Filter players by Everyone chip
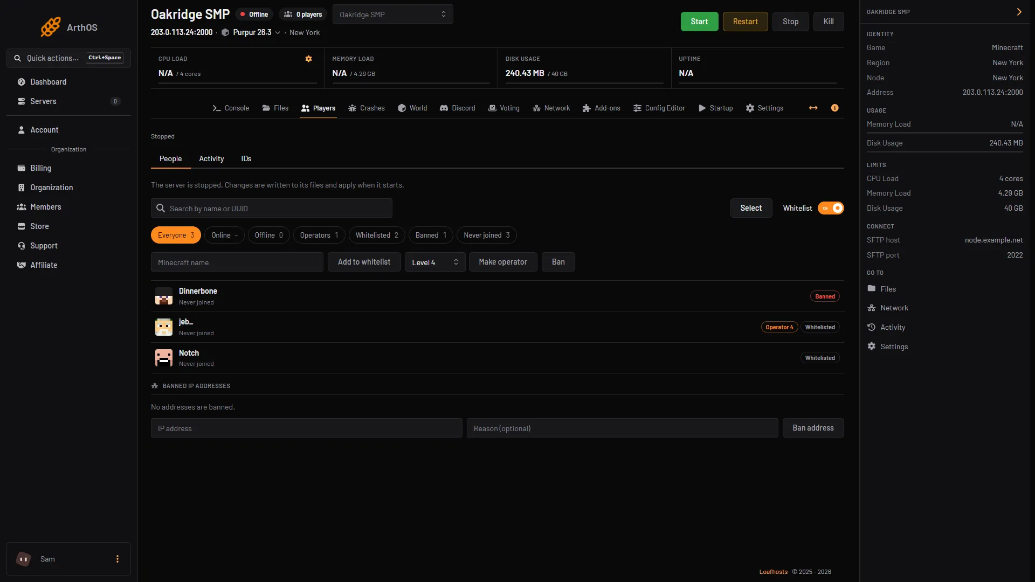This screenshot has height=582, width=1035. point(176,235)
